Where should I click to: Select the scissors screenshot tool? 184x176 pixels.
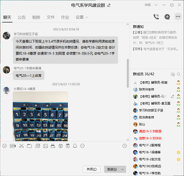21,146
